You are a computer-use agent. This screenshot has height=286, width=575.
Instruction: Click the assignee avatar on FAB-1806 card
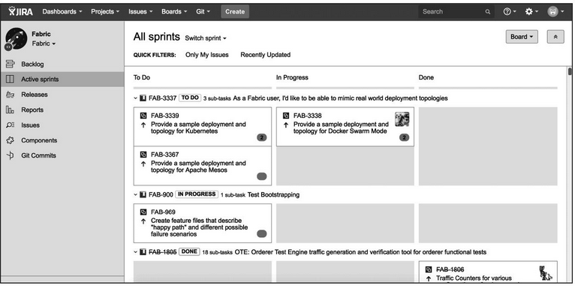click(x=546, y=273)
